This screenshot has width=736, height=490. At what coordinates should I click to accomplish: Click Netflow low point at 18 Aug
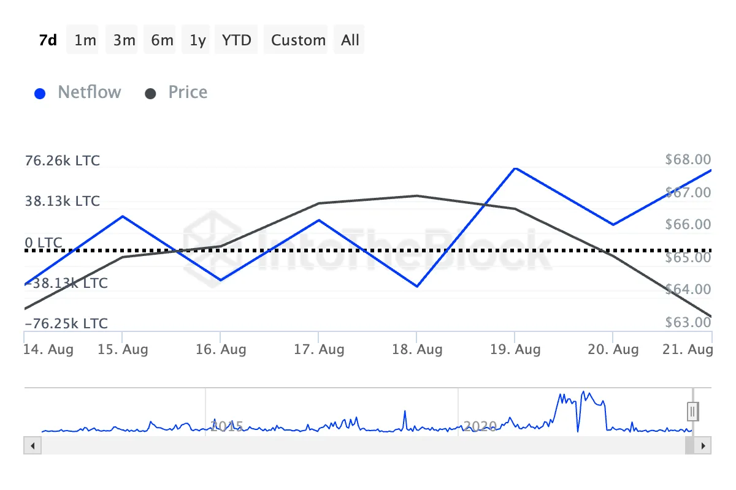click(417, 286)
